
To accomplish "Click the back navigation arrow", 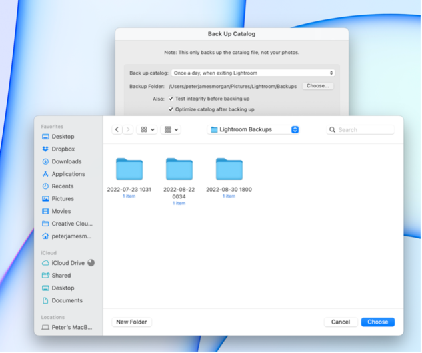I will (x=117, y=129).
